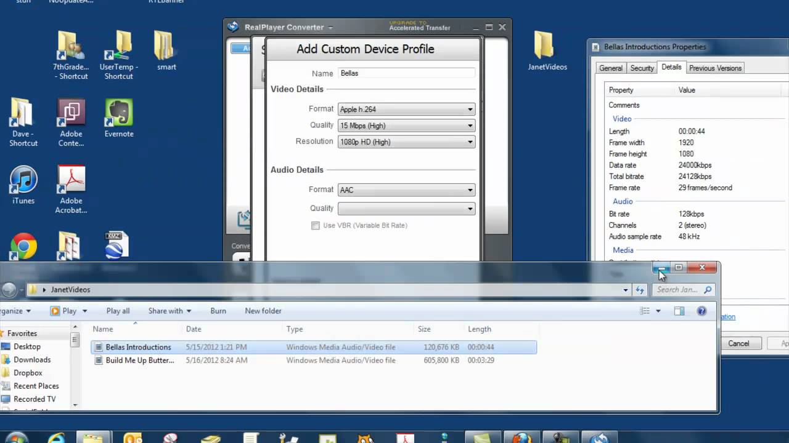This screenshot has height=443, width=789.
Task: Show the preview pane in Explorer
Action: click(679, 311)
